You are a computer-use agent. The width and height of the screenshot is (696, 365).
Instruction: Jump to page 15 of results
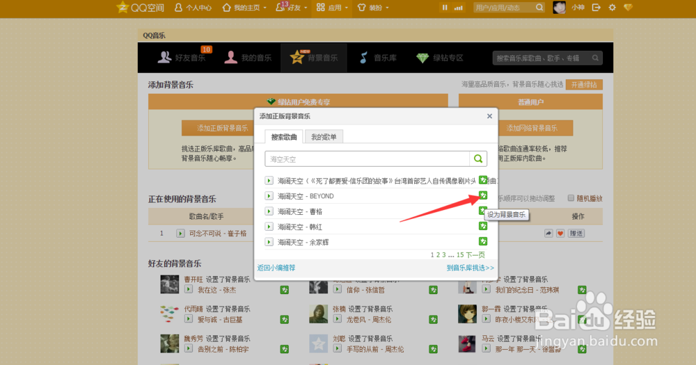pyautogui.click(x=460, y=255)
